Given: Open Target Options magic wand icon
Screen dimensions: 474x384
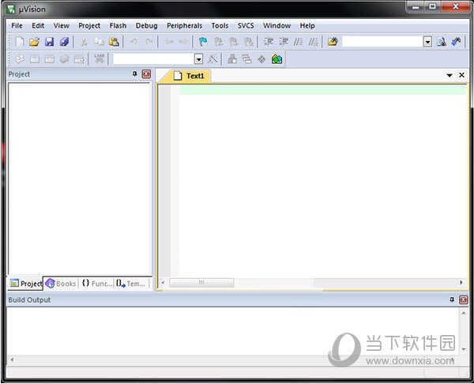Looking at the screenshot, I should pos(213,59).
